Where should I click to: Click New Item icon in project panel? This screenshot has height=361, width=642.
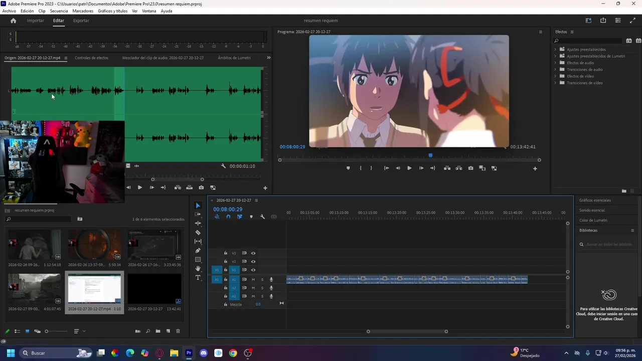click(x=168, y=331)
